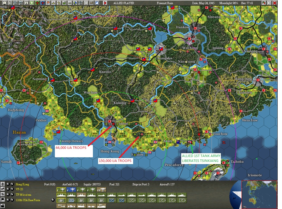Select the Hong Kong base hex on map
The image size is (282, 209).
110,142
